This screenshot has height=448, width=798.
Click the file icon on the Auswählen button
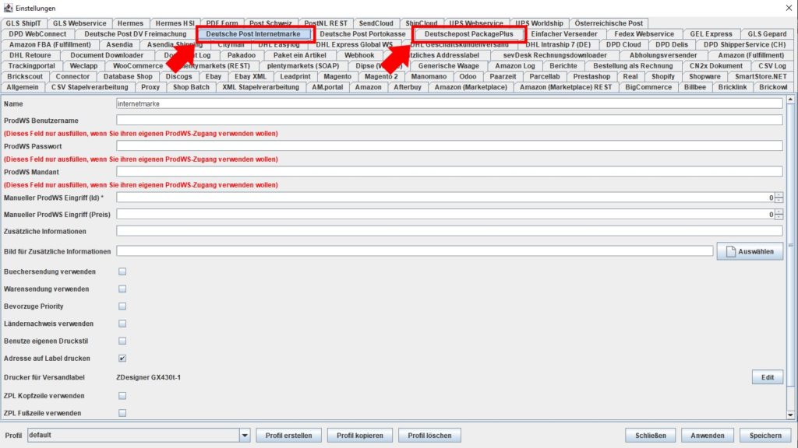(x=730, y=251)
